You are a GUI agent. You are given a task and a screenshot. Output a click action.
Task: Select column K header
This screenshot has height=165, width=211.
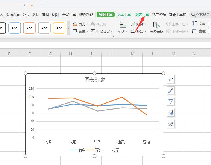point(132,54)
